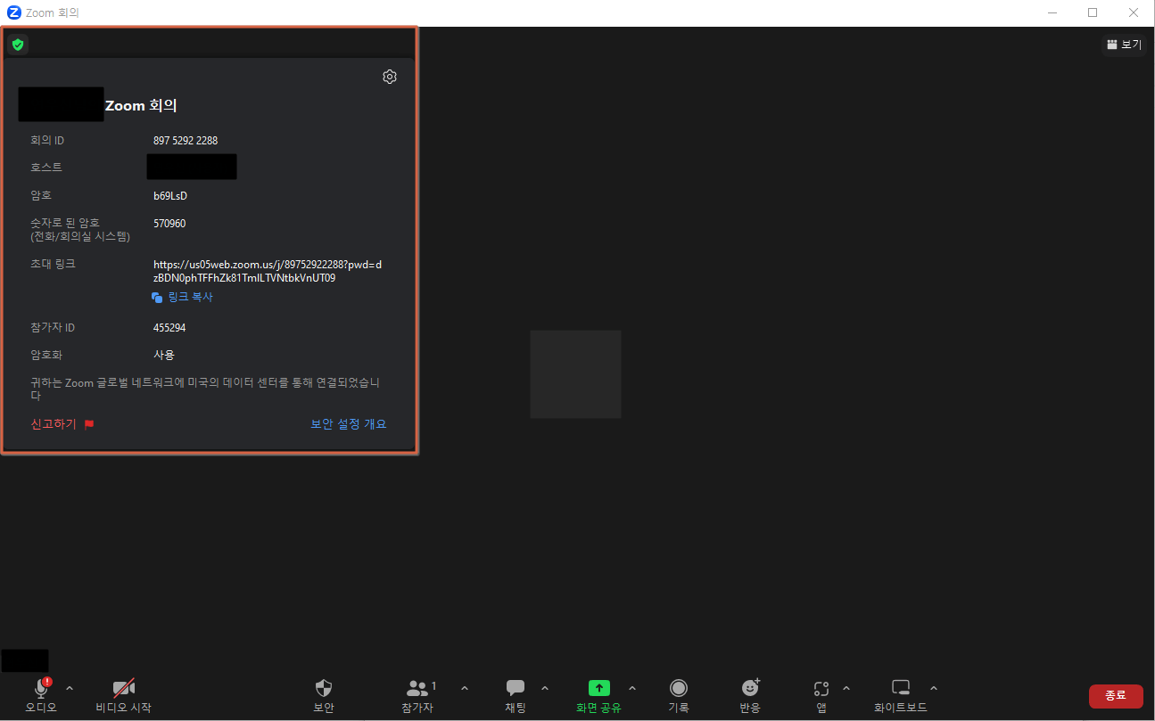
Task: Click the Record circle icon
Action: coord(679,688)
